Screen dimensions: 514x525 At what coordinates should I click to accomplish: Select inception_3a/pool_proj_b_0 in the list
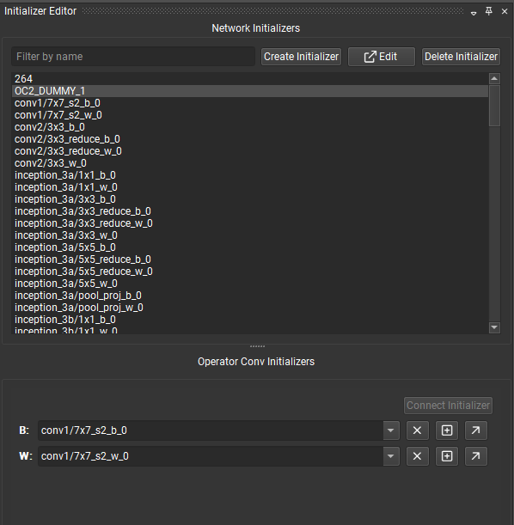250,296
